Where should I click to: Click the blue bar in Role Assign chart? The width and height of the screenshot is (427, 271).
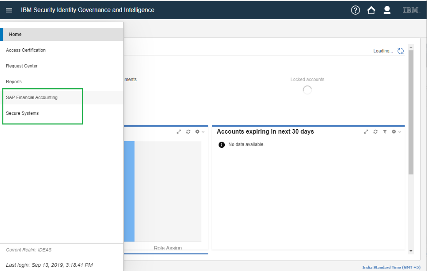[129, 191]
